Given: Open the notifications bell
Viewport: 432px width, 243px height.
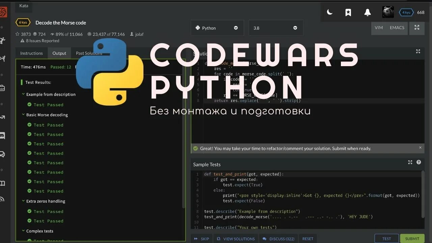Looking at the screenshot, I should tap(368, 12).
